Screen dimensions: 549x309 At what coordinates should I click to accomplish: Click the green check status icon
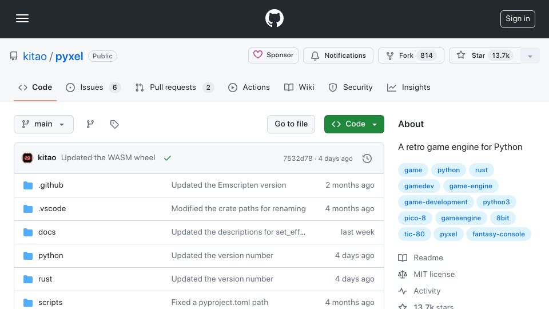point(168,158)
